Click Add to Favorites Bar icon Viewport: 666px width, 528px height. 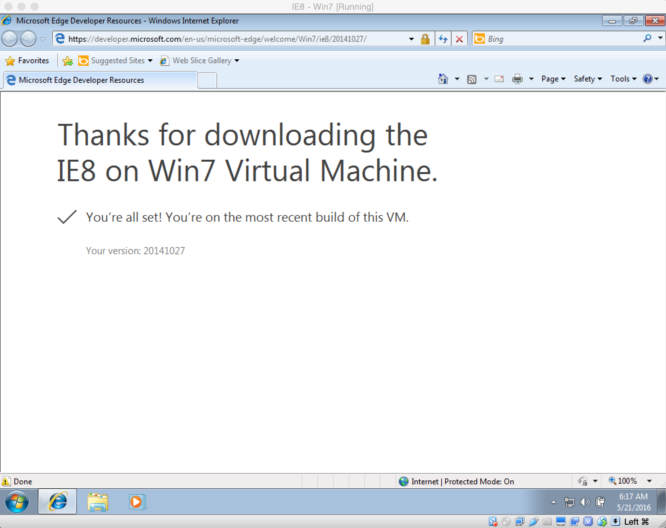coord(68,61)
